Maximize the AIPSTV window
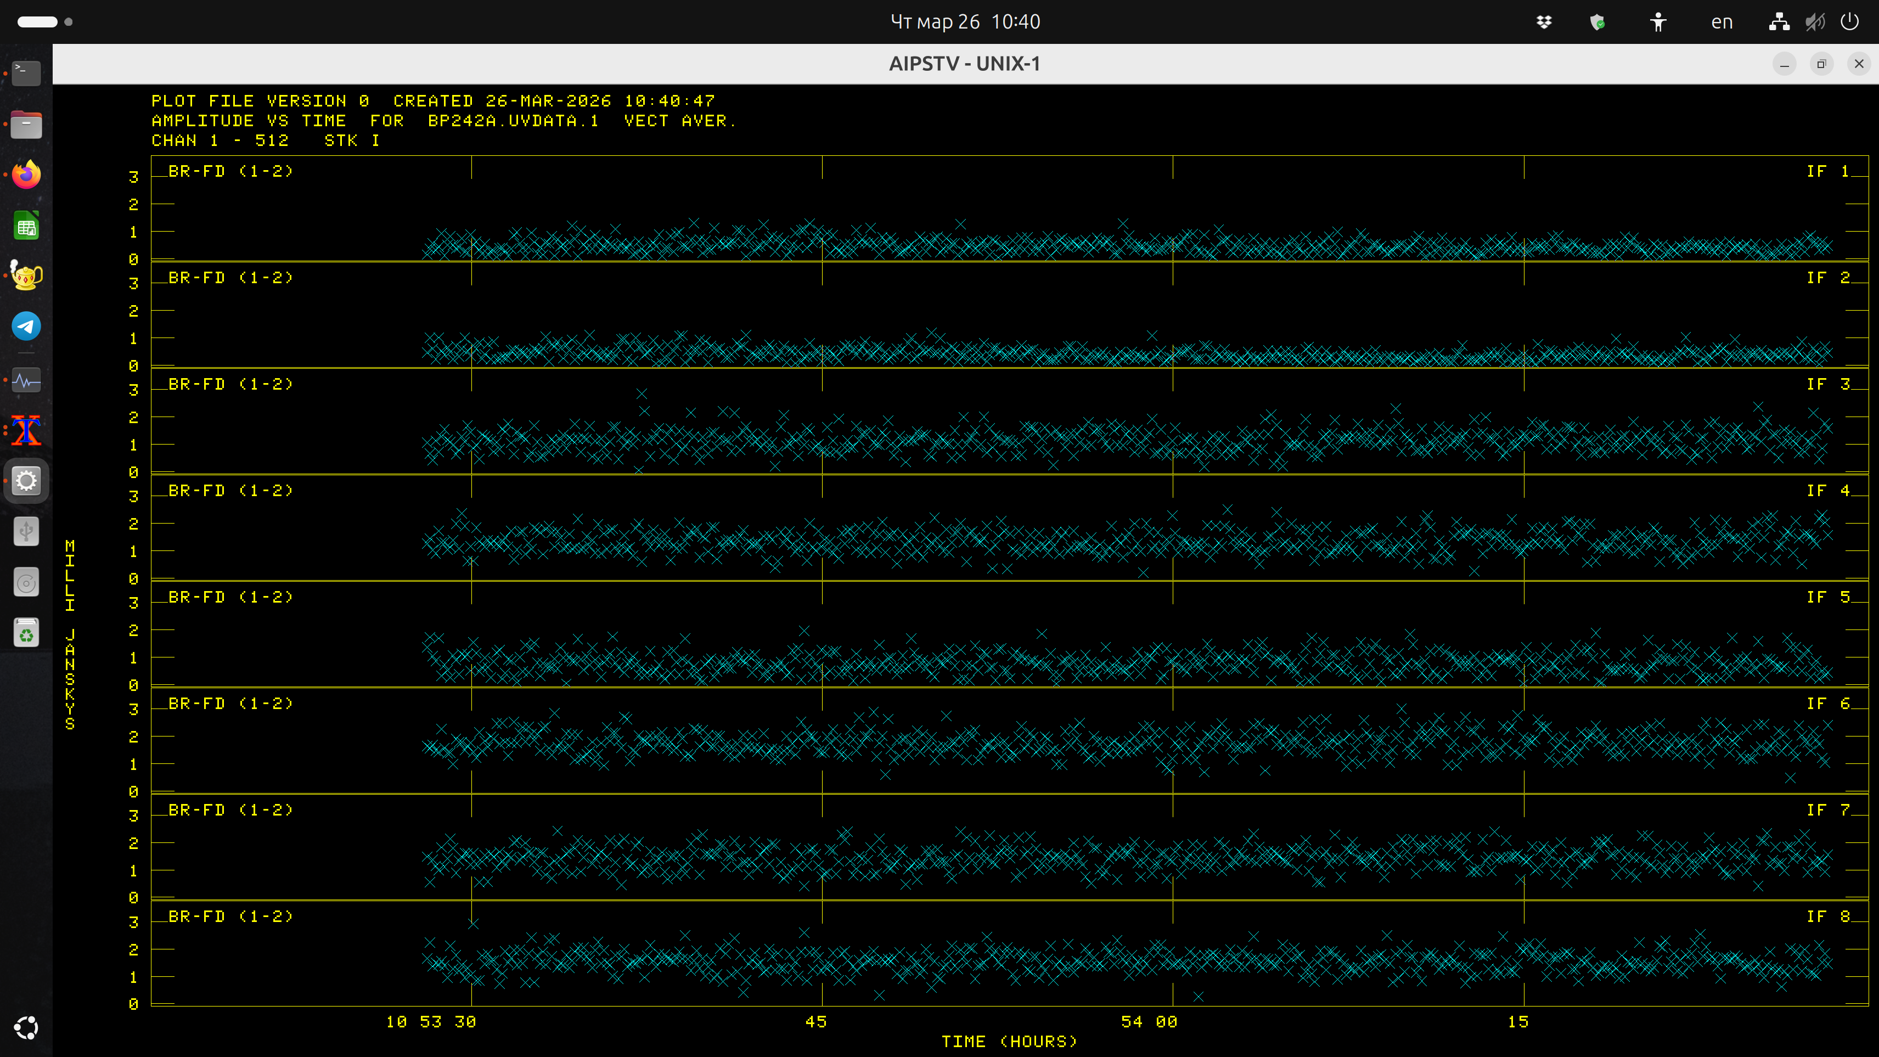The height and width of the screenshot is (1057, 1879). tap(1821, 64)
